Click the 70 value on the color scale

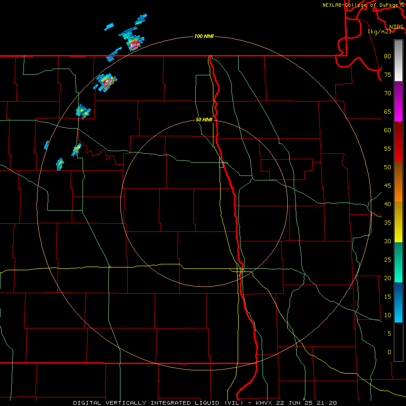click(x=388, y=93)
